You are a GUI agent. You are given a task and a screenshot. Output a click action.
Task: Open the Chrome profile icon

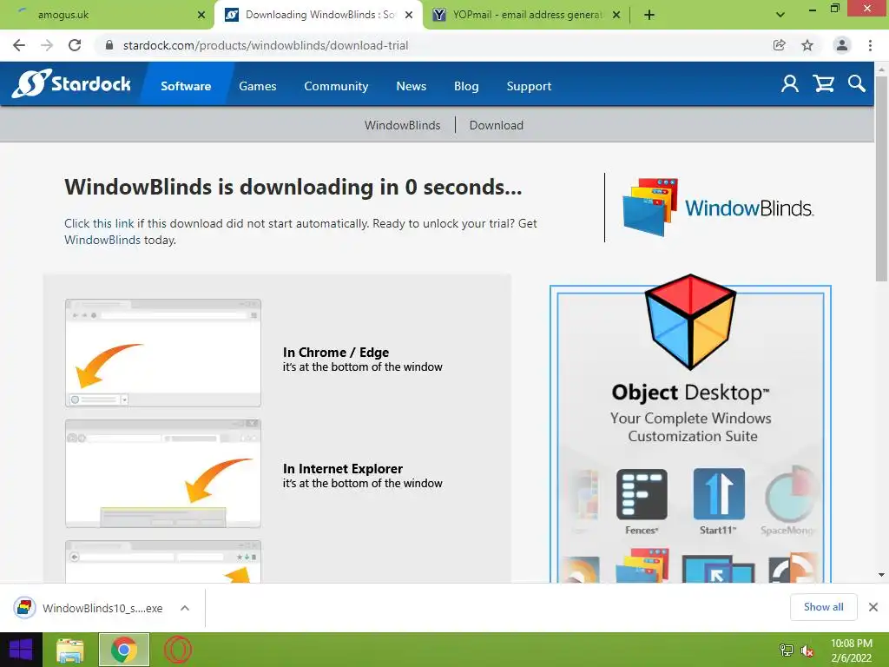pyautogui.click(x=842, y=45)
